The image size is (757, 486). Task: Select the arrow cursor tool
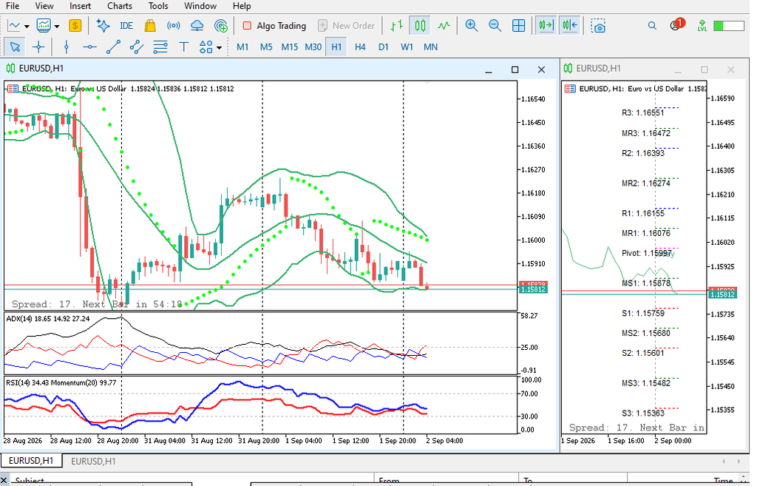(x=15, y=47)
